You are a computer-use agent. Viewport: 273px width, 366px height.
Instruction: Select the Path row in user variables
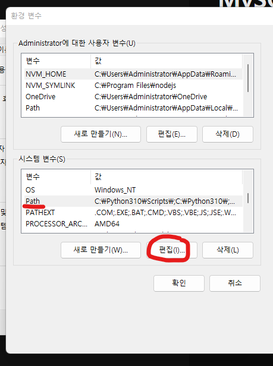coord(133,108)
